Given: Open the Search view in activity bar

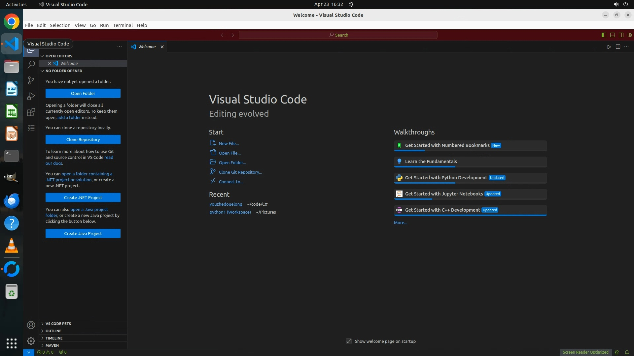Looking at the screenshot, I should [31, 64].
